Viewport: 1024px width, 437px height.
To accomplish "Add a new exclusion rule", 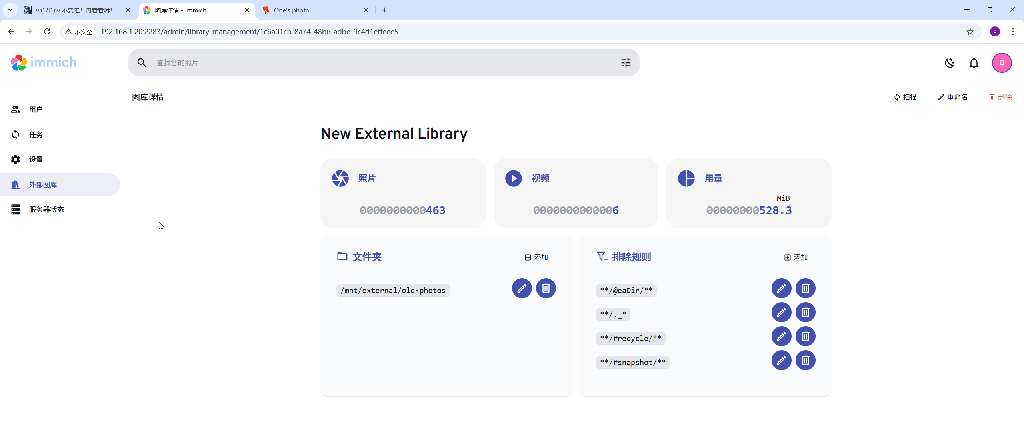I will [796, 257].
